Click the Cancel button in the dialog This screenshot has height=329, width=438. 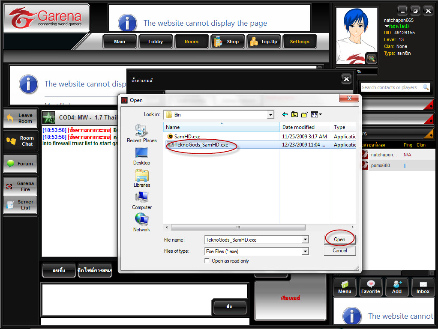[340, 251]
